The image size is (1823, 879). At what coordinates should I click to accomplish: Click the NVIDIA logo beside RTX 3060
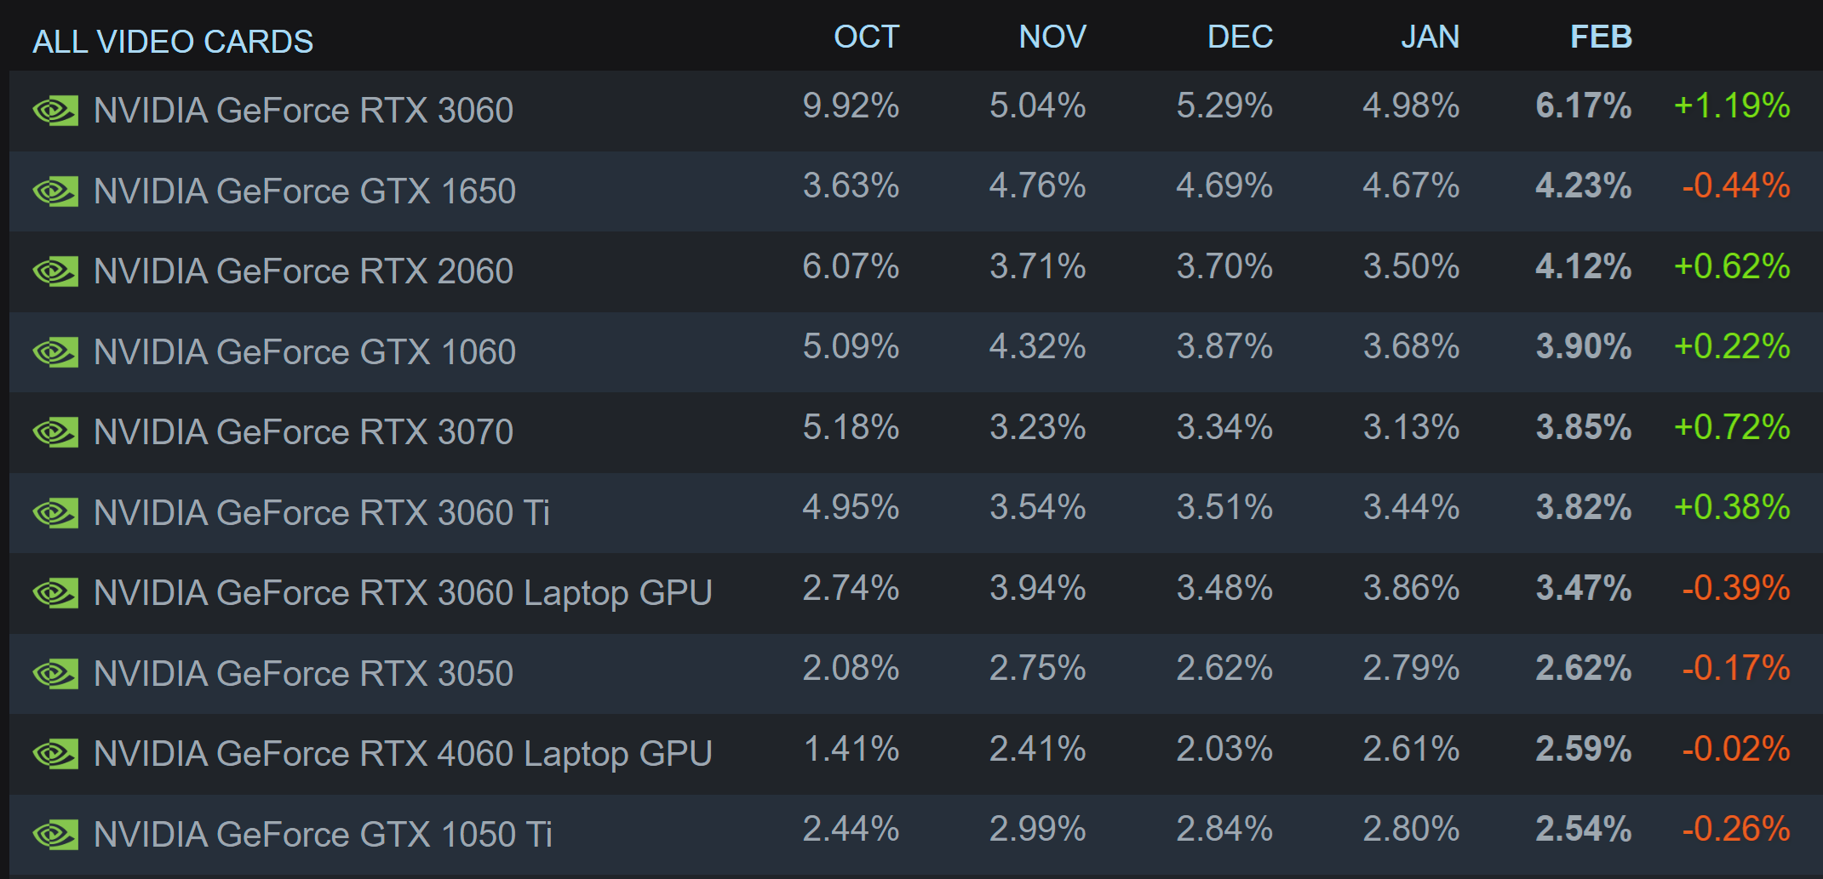click(x=55, y=111)
